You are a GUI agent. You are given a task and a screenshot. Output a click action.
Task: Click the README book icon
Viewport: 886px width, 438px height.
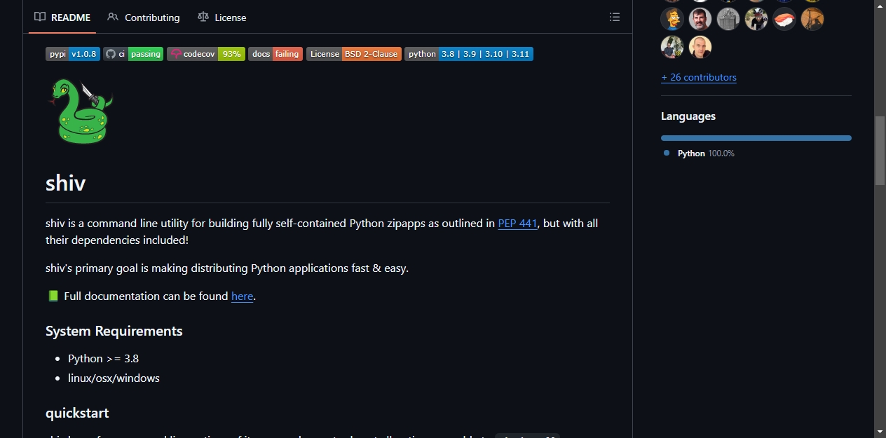coord(40,17)
